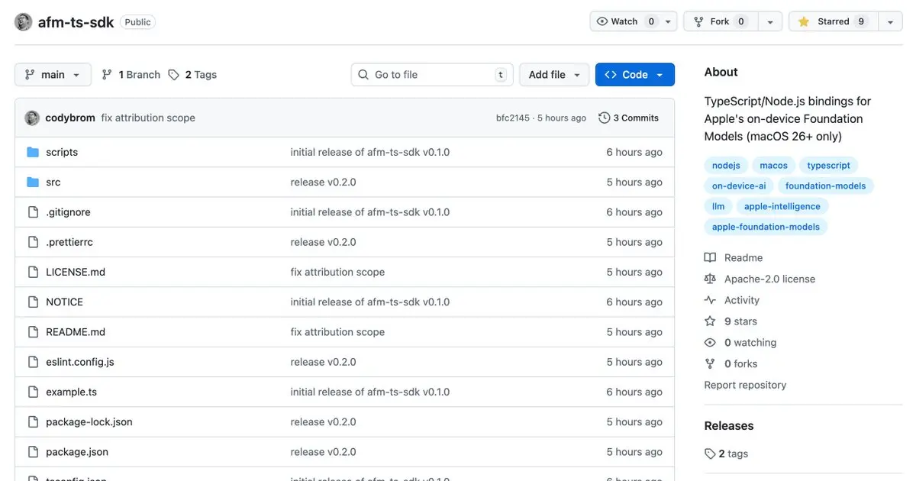
Task: Open the eslint.config.js file name
Action: [x=80, y=362]
